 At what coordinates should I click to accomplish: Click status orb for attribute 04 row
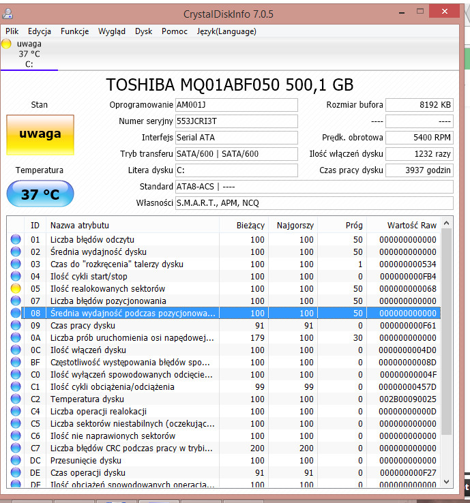point(16,276)
